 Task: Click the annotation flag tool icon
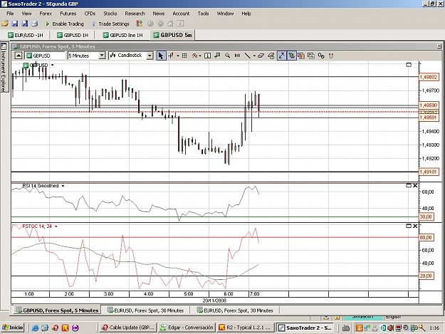pyautogui.click(x=217, y=56)
